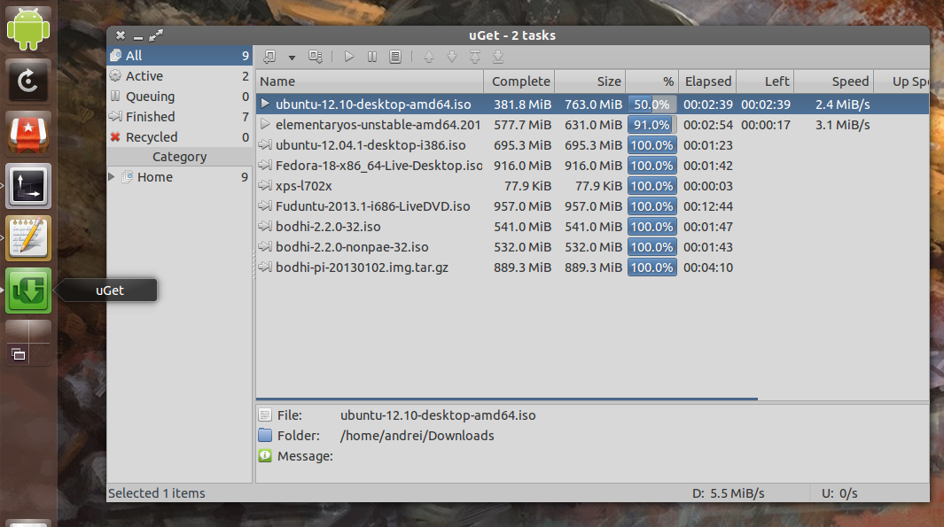Viewport: 944px width, 527px height.
Task: Open the new download dropdown arrow
Action: tap(292, 56)
